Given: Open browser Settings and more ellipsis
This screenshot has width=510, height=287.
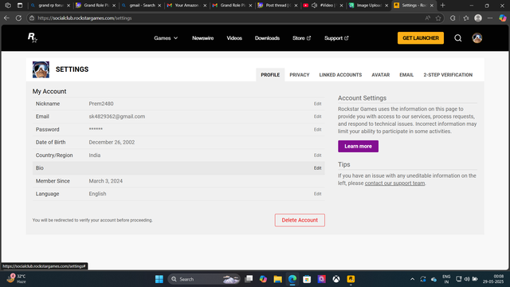Looking at the screenshot, I should (x=490, y=18).
